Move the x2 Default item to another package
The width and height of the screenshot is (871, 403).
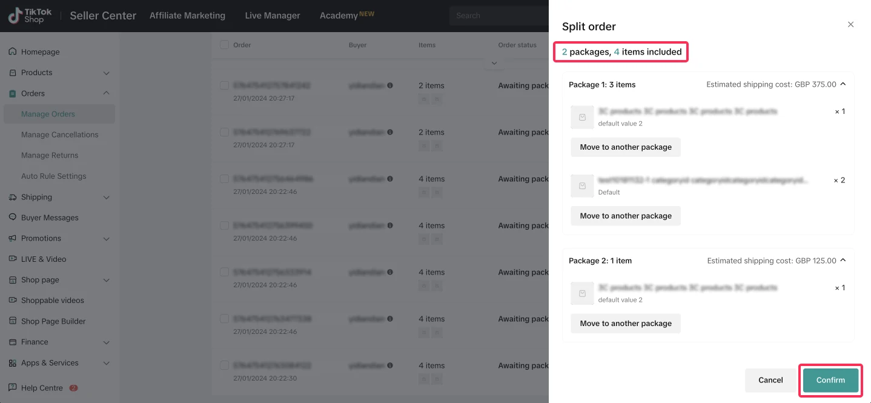point(626,216)
